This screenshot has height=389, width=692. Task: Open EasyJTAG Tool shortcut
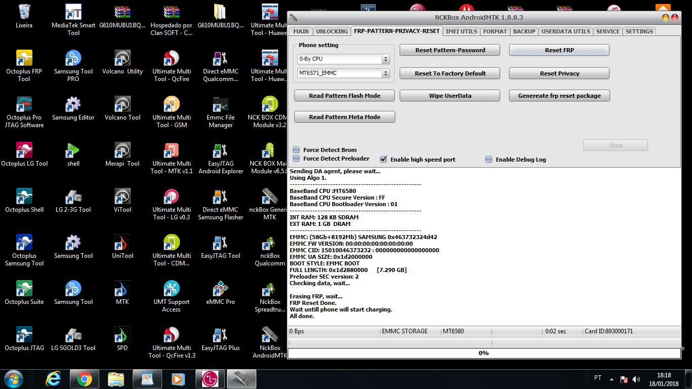tap(220, 246)
